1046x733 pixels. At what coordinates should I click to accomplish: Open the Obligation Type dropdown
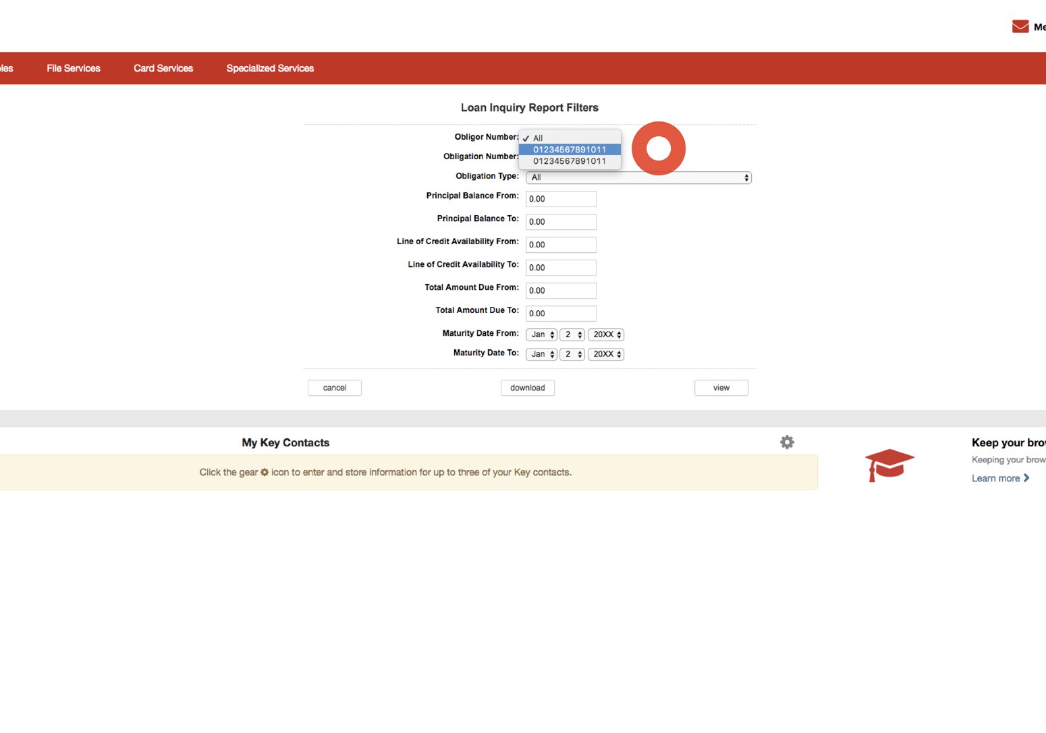[x=638, y=177]
